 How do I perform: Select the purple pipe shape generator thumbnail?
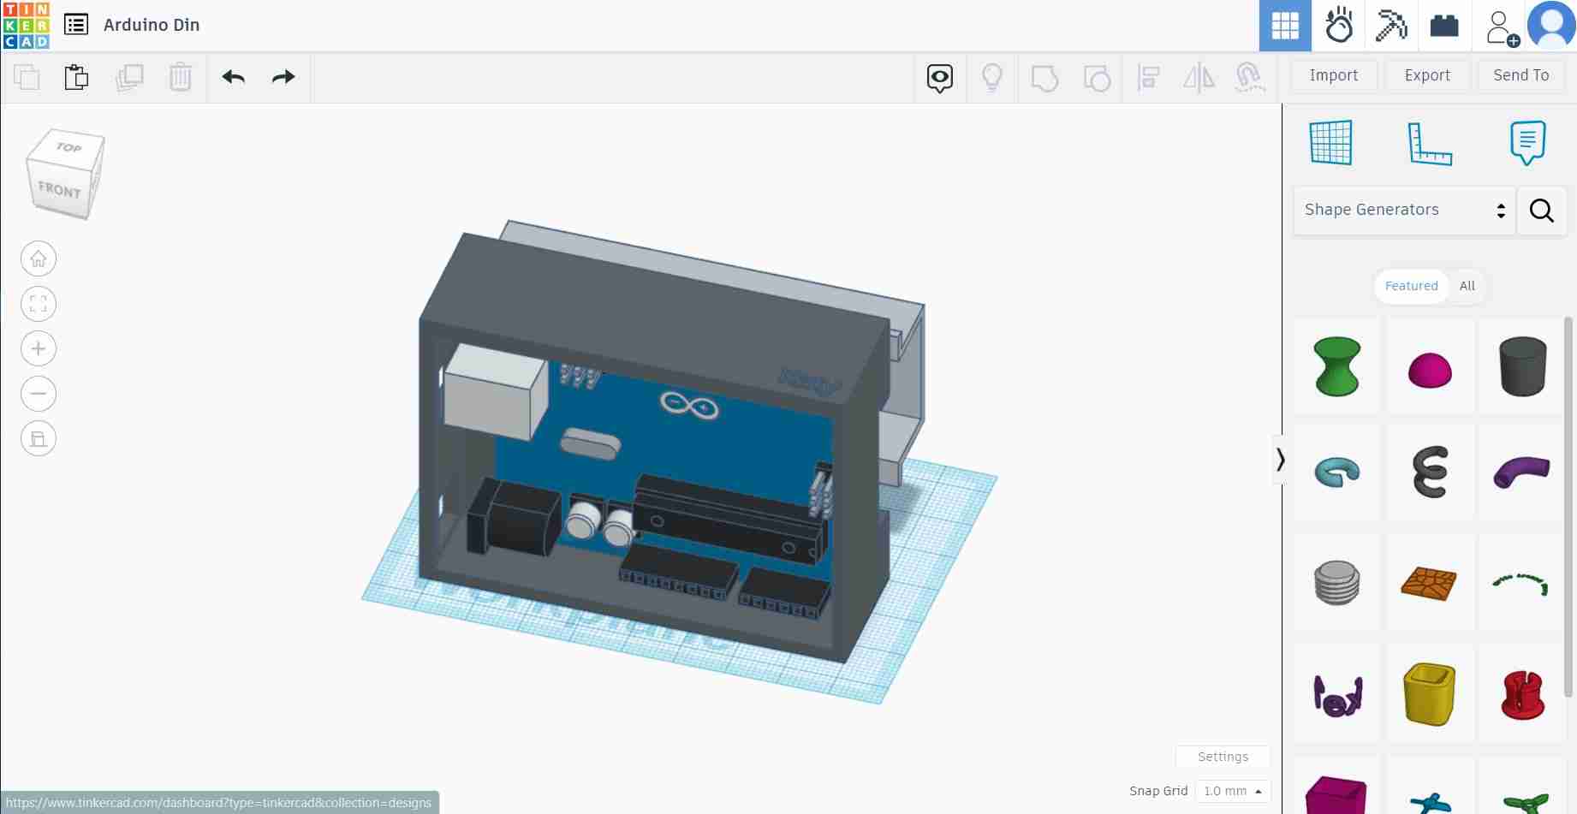[x=1520, y=472]
